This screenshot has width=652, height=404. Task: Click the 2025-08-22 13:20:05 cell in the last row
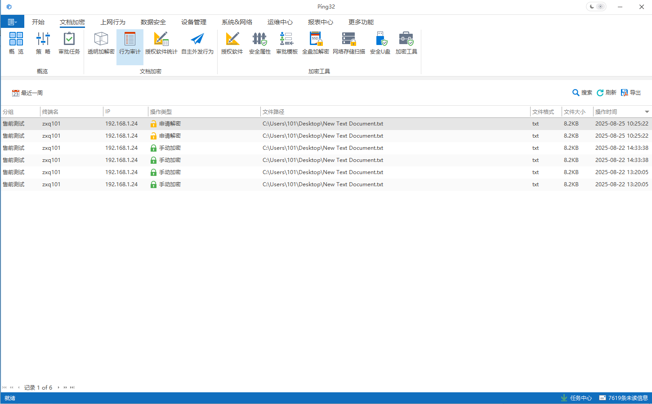click(622, 184)
